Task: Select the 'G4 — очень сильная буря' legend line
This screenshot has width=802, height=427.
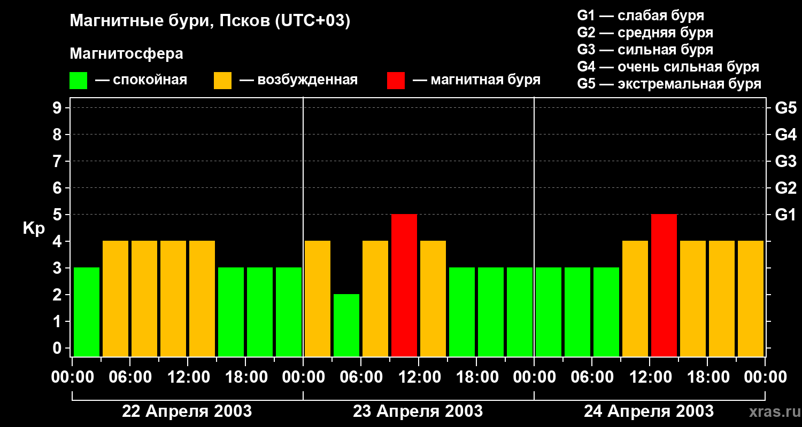Action: [668, 67]
